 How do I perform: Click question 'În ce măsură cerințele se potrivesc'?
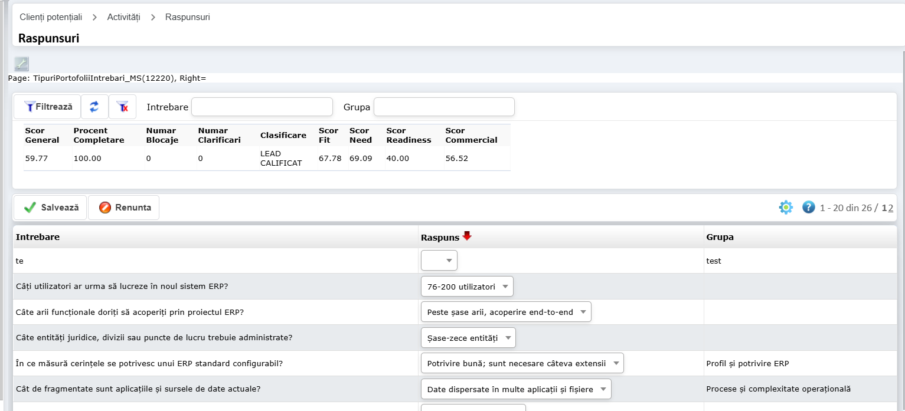click(149, 363)
